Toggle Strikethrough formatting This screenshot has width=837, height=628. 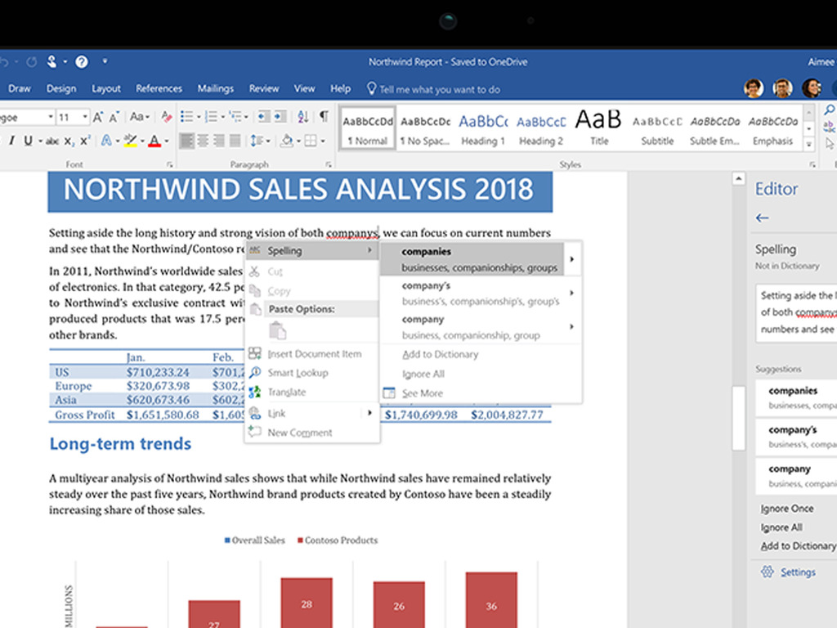pos(52,141)
